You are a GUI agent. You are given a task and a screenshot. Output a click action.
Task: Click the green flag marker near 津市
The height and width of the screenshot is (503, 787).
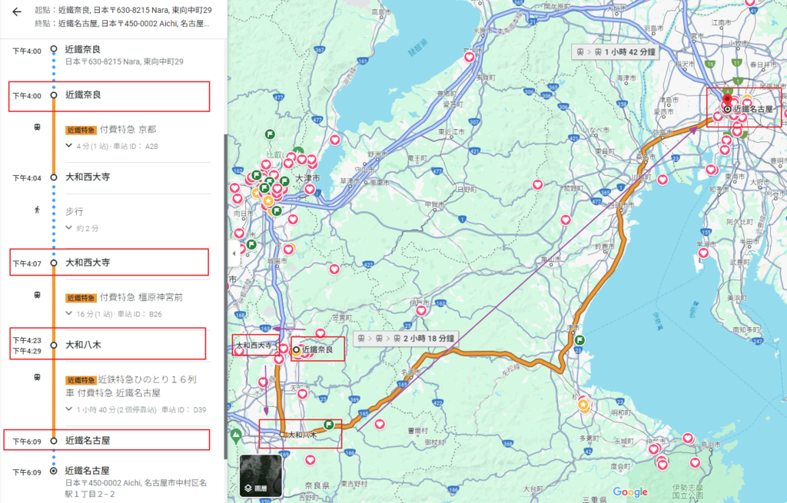[x=579, y=340]
